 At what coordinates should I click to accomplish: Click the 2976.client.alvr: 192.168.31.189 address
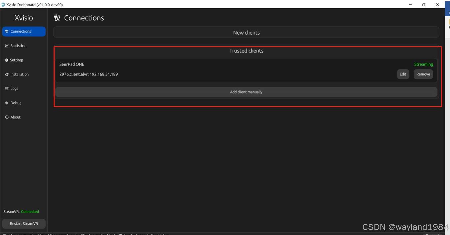click(x=89, y=74)
